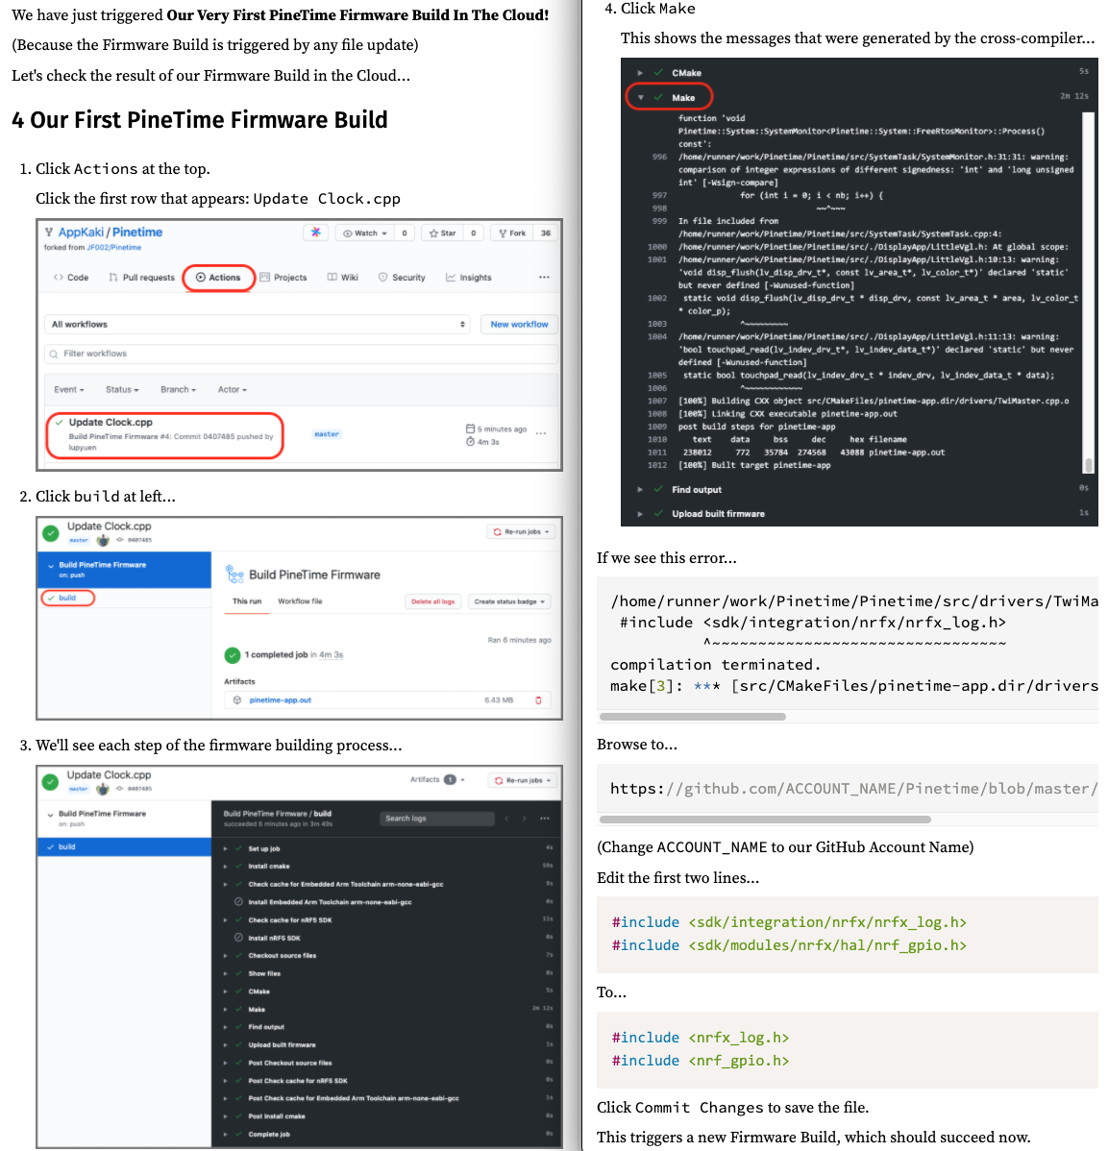Viewport: 1108px width, 1151px height.
Task: Expand the Find output step under Make
Action: [x=641, y=490]
